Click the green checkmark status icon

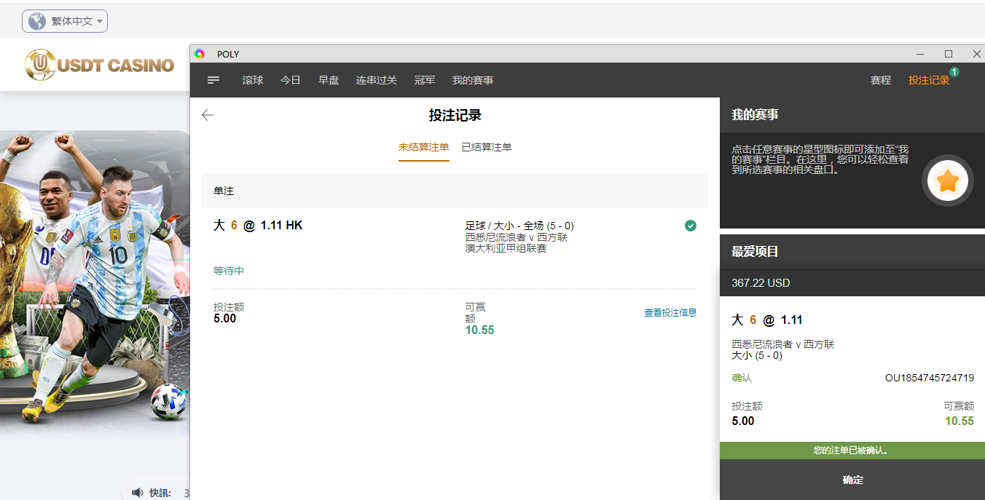(x=691, y=226)
